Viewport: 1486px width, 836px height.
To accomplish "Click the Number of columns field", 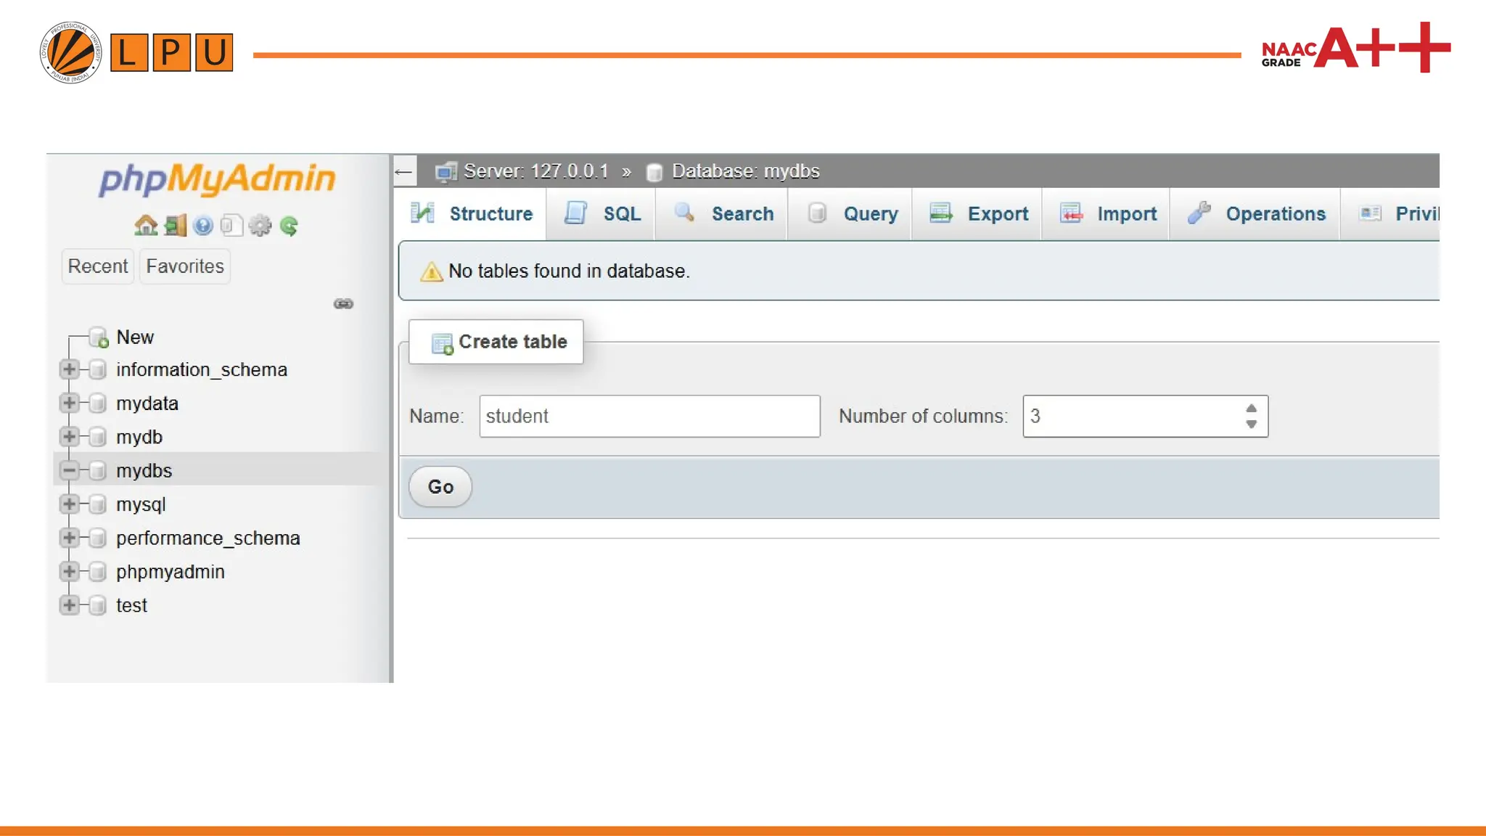I will coord(1145,417).
